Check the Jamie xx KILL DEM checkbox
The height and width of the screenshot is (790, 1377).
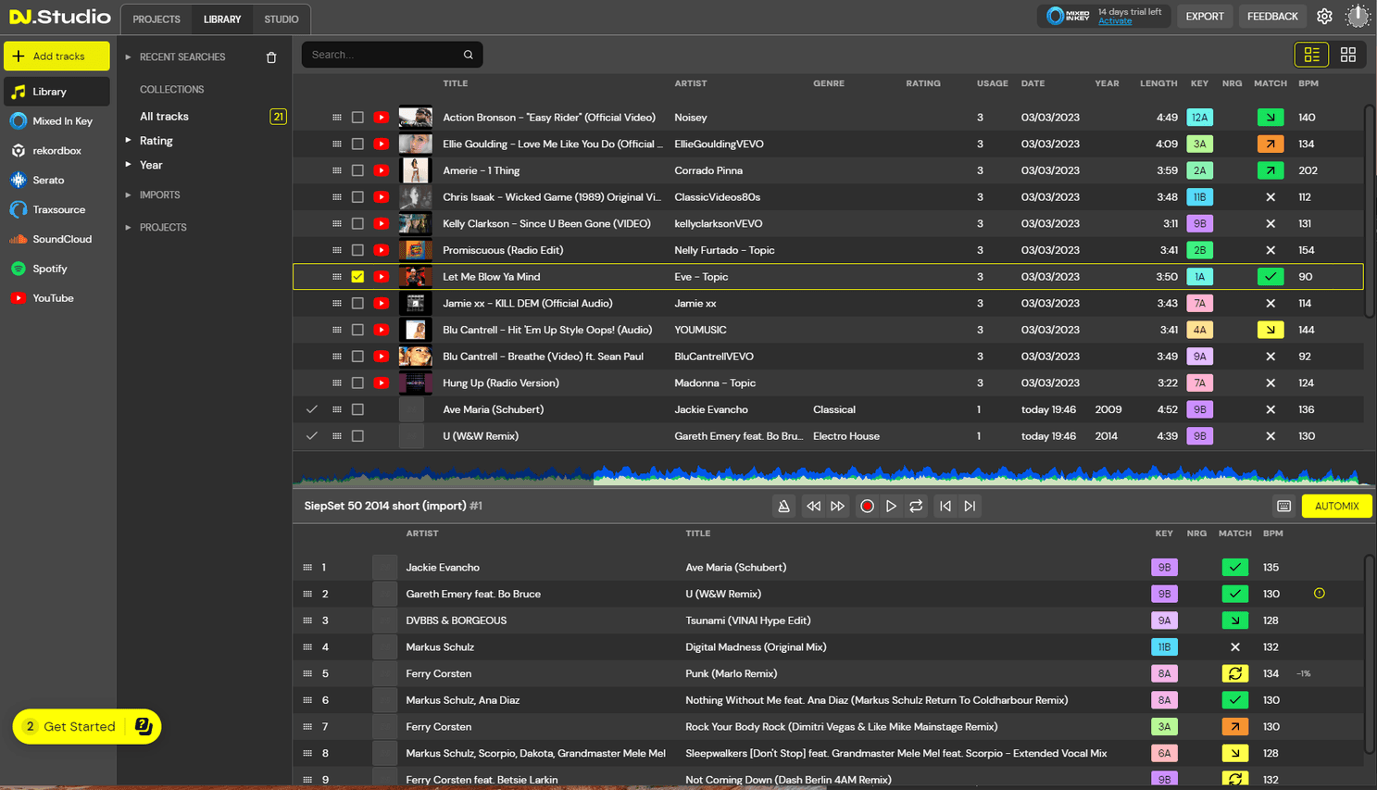point(357,303)
